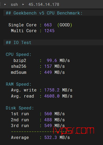Screen dimensions: 103x145
Task: Click the 1st run value 560
Action: point(48,114)
